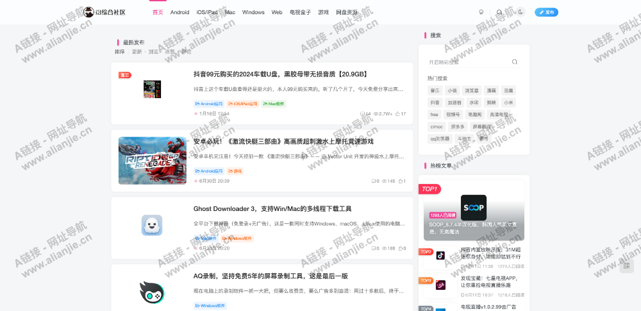Click the 漫画 hot search tag

tap(491, 90)
